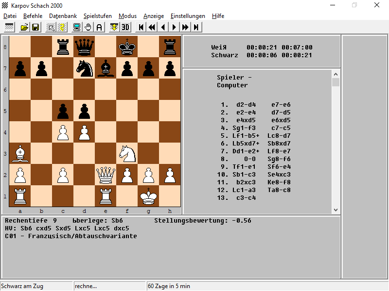Screen dimensions: 389x291
Task: Flip the board with the yellow arrows icon
Action: tap(114, 27)
